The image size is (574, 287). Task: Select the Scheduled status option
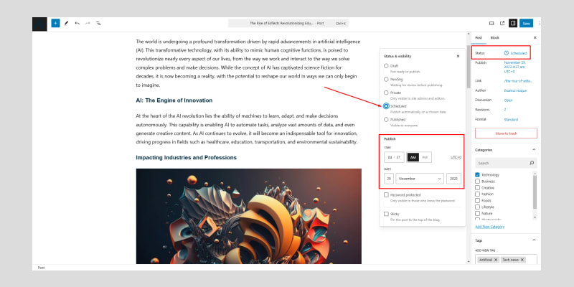[386, 106]
